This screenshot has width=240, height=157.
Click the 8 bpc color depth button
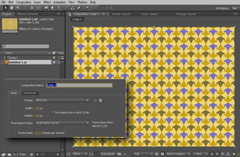click(x=23, y=155)
